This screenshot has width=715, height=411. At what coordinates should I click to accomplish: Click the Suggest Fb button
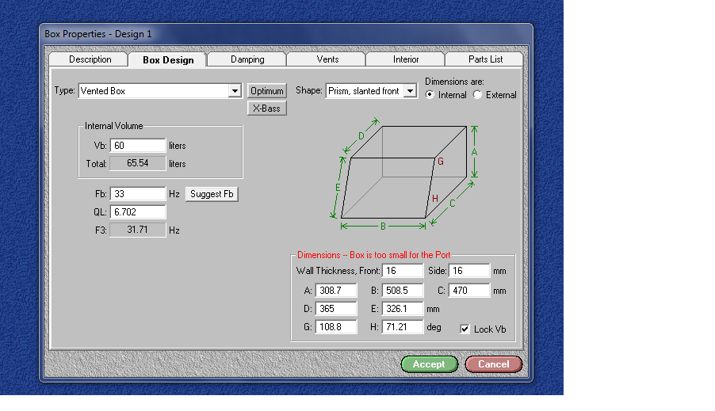point(212,194)
